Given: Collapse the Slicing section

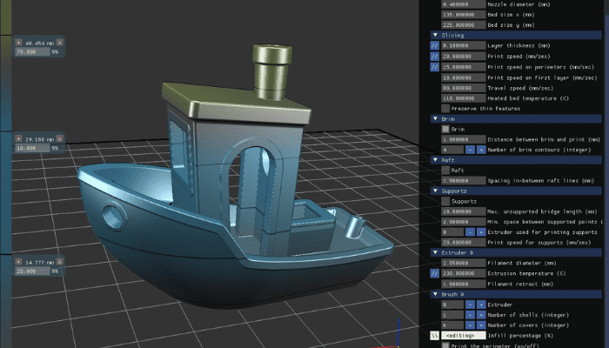Looking at the screenshot, I should coord(516,36).
